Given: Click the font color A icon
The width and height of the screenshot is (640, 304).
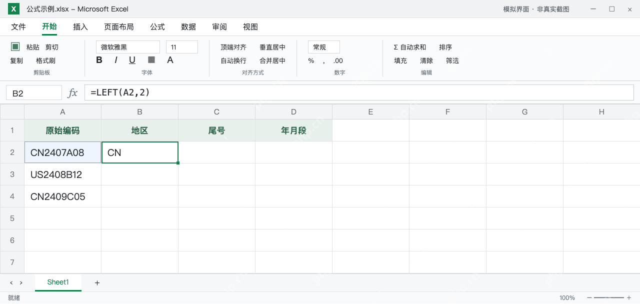Looking at the screenshot, I should point(170,60).
